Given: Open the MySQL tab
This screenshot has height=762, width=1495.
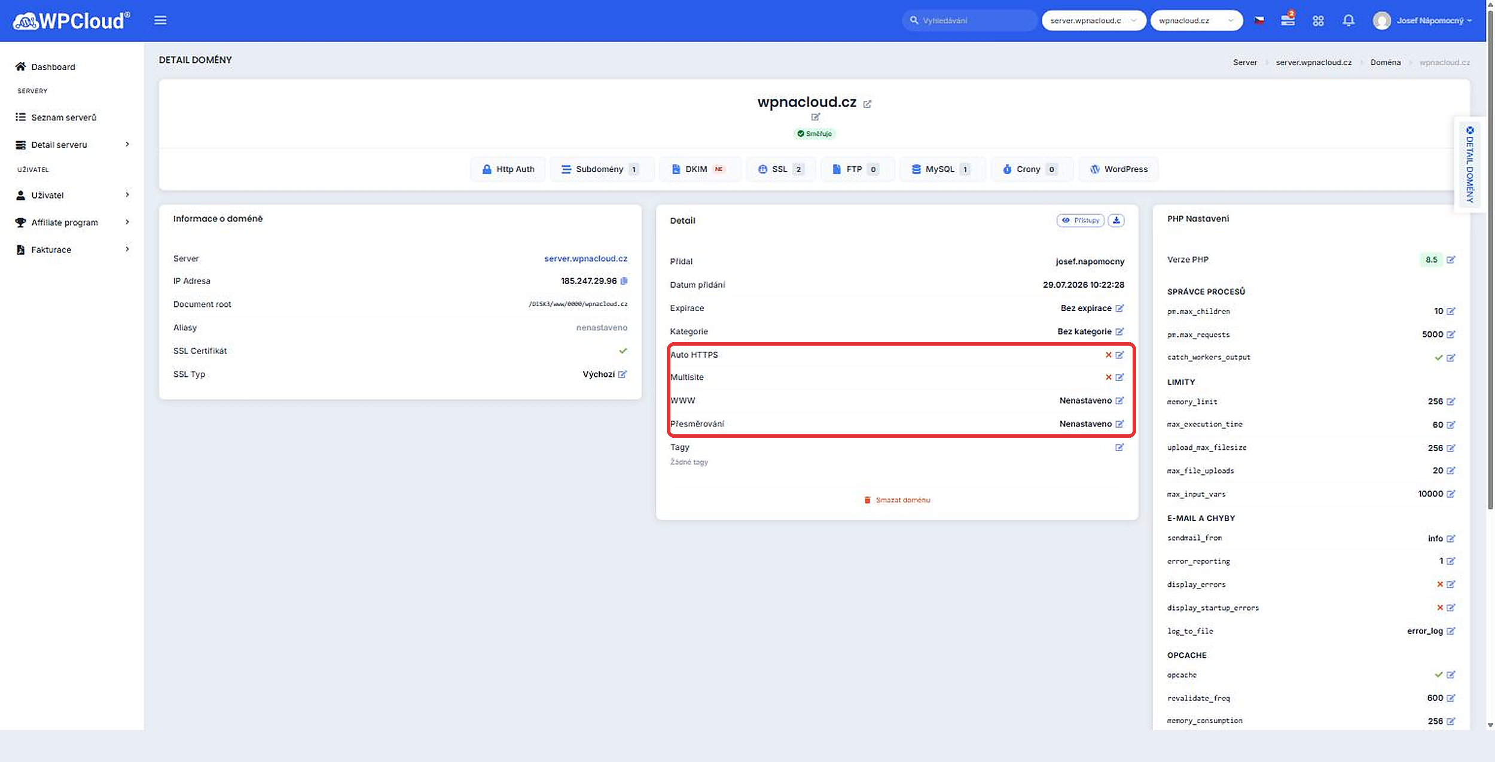Looking at the screenshot, I should click(x=942, y=169).
